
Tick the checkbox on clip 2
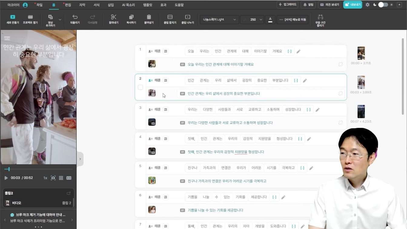140,87
